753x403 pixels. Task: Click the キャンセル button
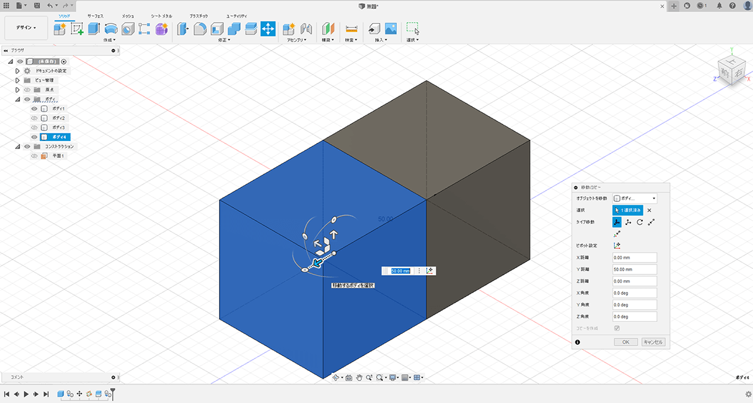(653, 342)
